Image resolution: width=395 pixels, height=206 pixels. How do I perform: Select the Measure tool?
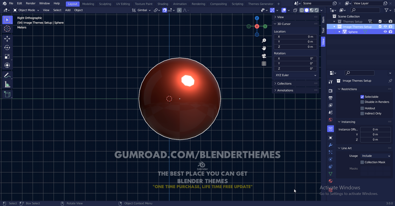tap(7, 85)
